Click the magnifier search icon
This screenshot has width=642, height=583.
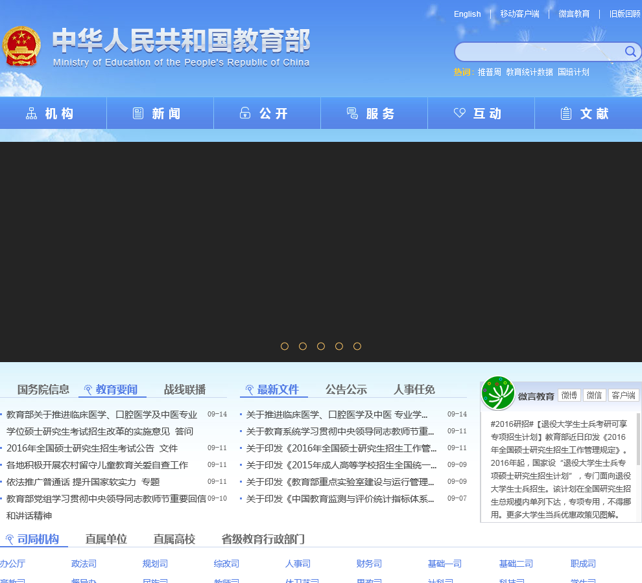(630, 52)
